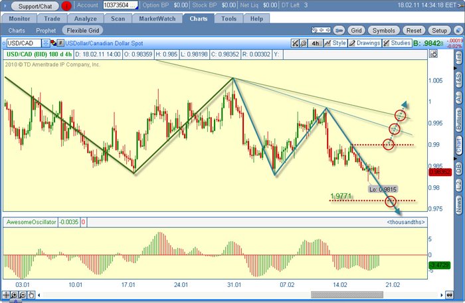Toggle the News side panel tab
Image resolution: width=465 pixels, height=303 pixels.
coord(458,205)
